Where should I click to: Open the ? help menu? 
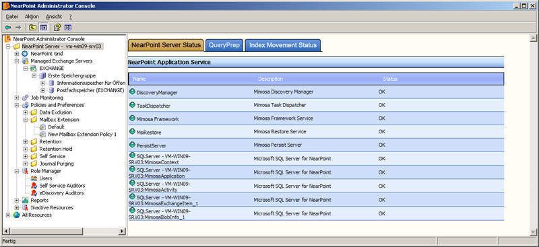pyautogui.click(x=70, y=17)
